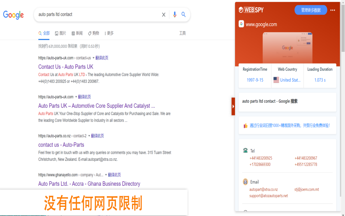This screenshot has width=345, height=216.
Task: Start voice search with microphone icon
Action: point(175,15)
